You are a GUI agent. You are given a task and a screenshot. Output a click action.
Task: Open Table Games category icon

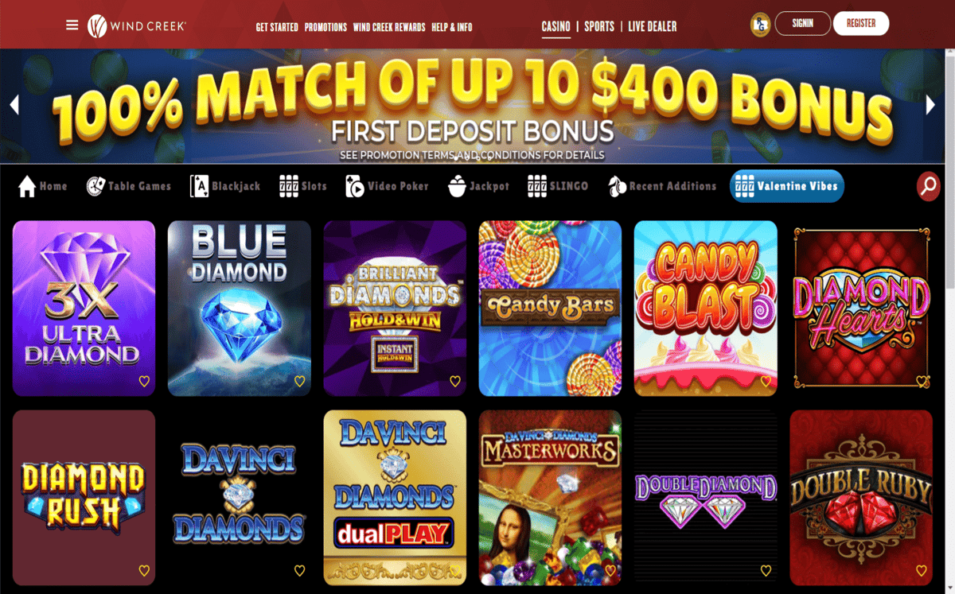95,186
